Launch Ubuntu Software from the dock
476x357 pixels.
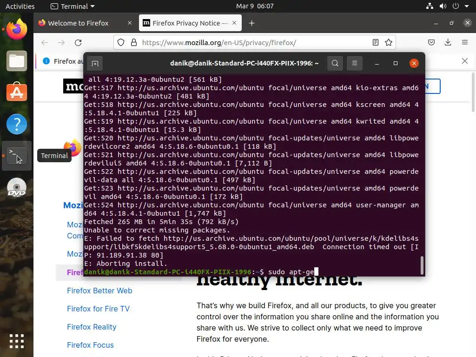pos(17,92)
